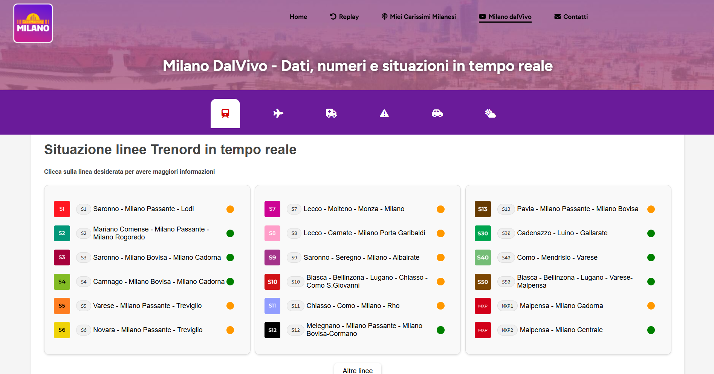Click the orange status dot for S5

point(230,306)
